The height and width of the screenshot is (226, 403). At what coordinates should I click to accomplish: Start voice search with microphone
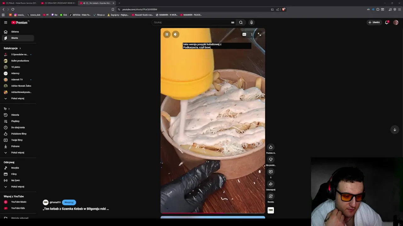point(251,22)
